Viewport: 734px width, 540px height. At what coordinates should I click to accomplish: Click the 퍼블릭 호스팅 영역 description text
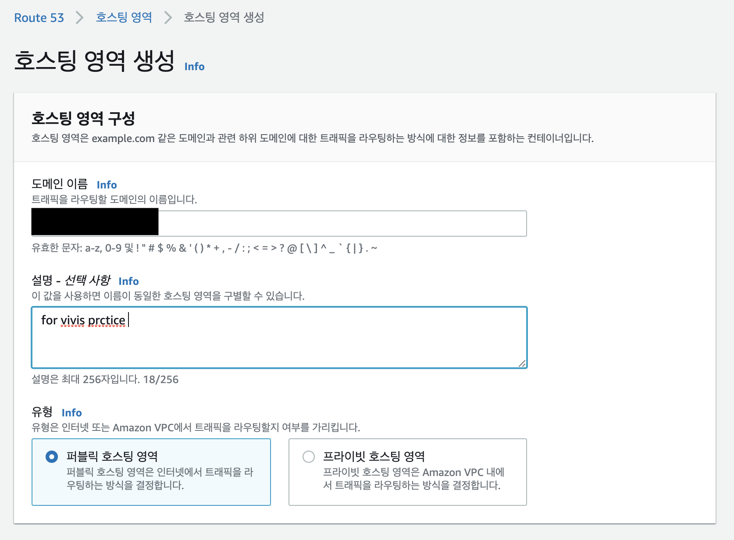[160, 479]
